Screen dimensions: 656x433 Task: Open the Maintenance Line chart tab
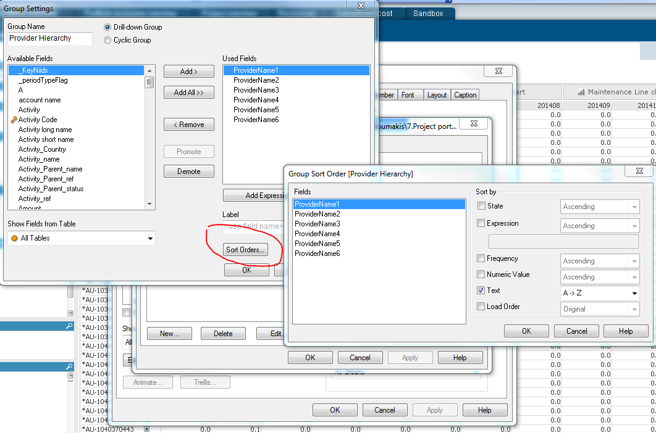coord(611,92)
